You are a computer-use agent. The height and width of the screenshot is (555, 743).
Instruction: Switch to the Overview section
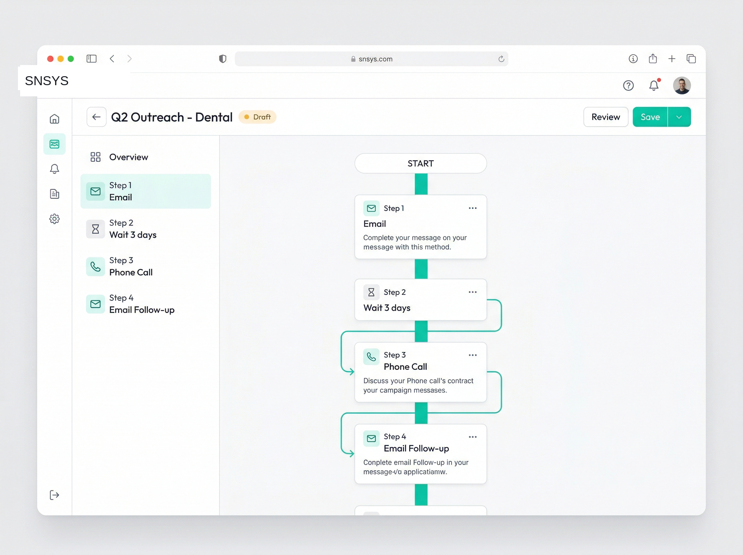pos(128,157)
